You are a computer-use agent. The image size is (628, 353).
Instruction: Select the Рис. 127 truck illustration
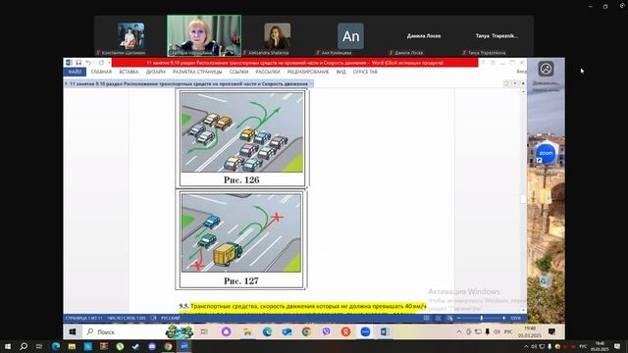(241, 233)
